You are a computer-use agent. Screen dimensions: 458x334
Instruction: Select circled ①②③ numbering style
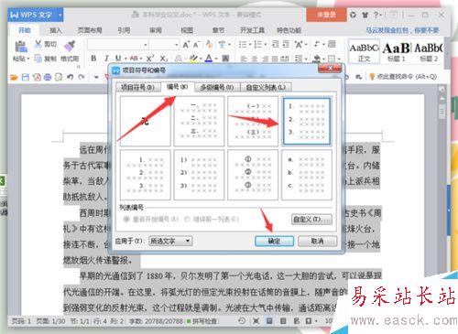[x=253, y=175]
